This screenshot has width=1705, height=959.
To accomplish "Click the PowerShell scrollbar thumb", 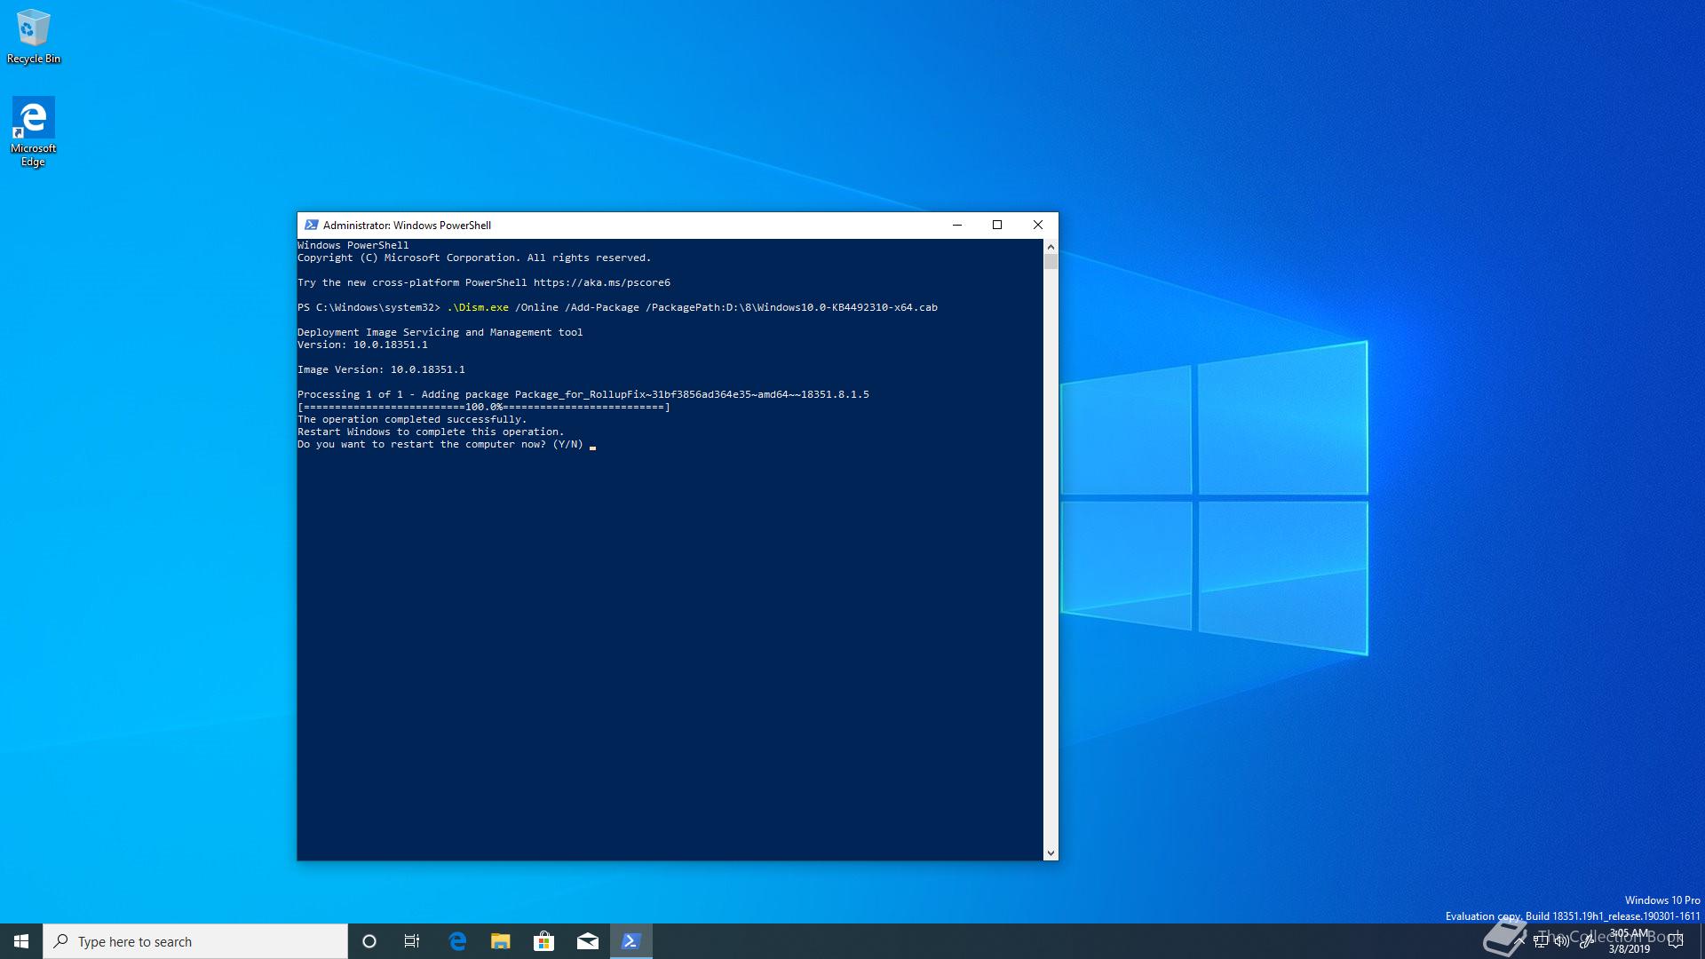I will pyautogui.click(x=1051, y=261).
